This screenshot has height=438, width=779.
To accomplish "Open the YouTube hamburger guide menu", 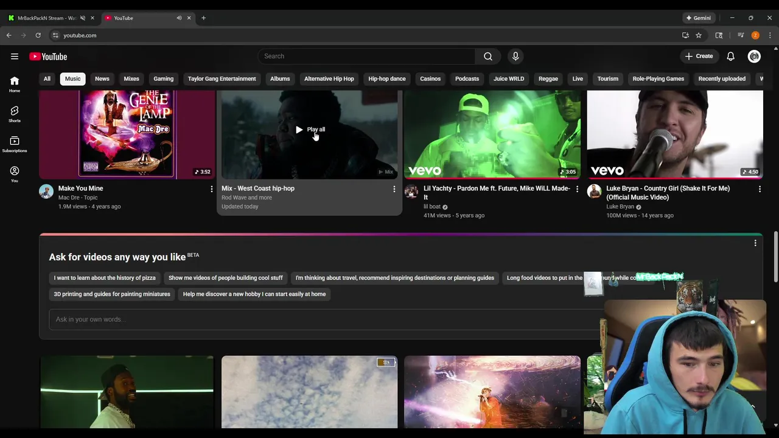I will tap(15, 57).
